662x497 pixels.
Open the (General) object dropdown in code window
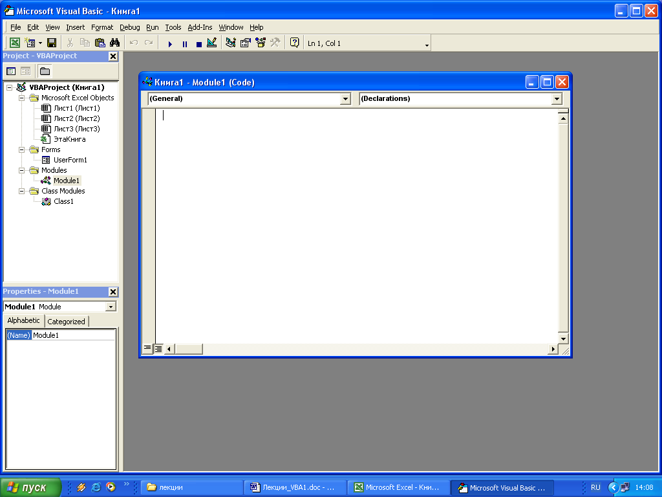[x=346, y=99]
